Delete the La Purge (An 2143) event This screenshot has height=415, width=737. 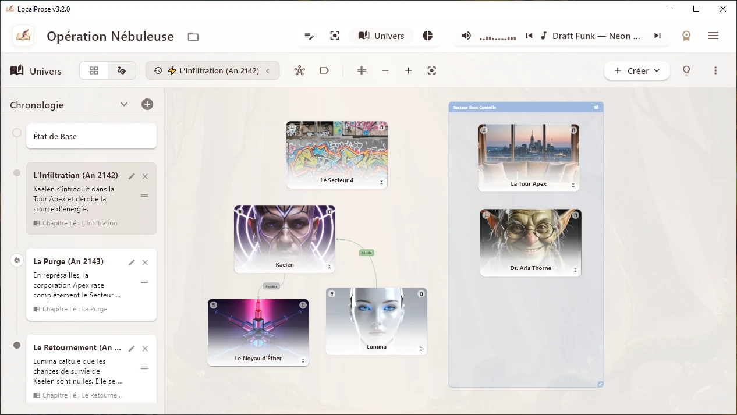click(145, 263)
